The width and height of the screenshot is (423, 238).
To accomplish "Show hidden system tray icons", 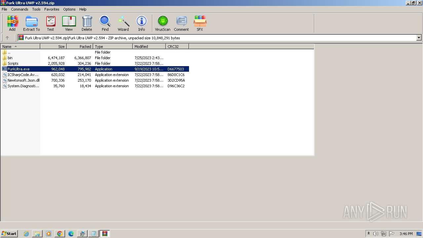I will coord(368,234).
